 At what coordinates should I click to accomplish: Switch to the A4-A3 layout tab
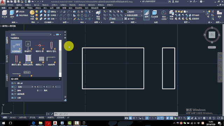13,118
